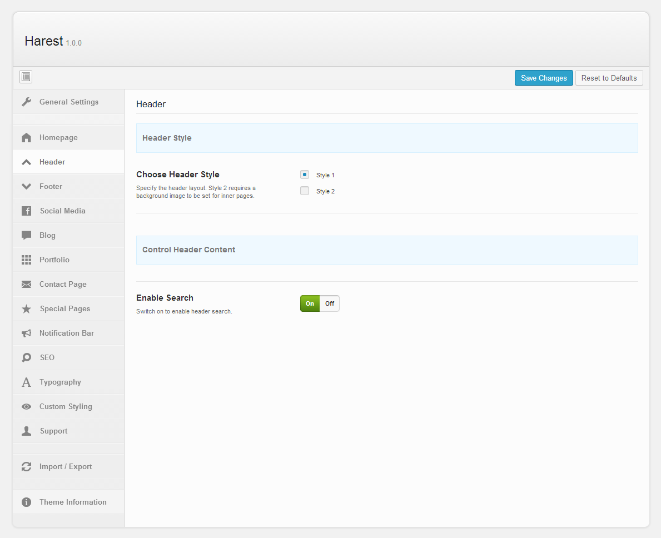
Task: Save Changes to theme options
Action: click(544, 78)
